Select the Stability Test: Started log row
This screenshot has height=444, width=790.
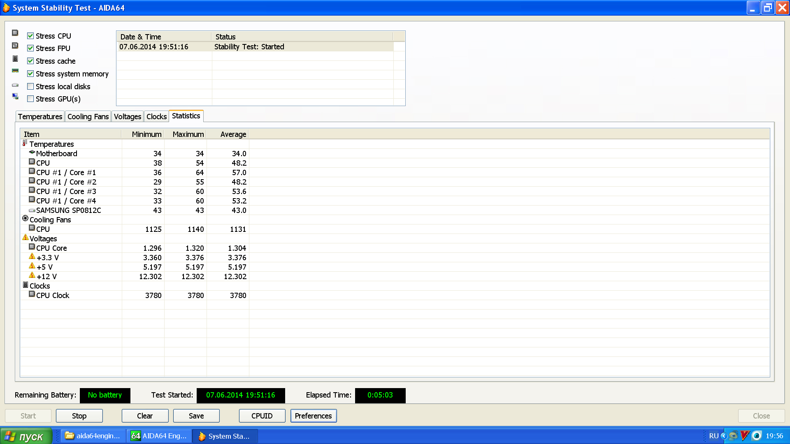[x=249, y=47]
